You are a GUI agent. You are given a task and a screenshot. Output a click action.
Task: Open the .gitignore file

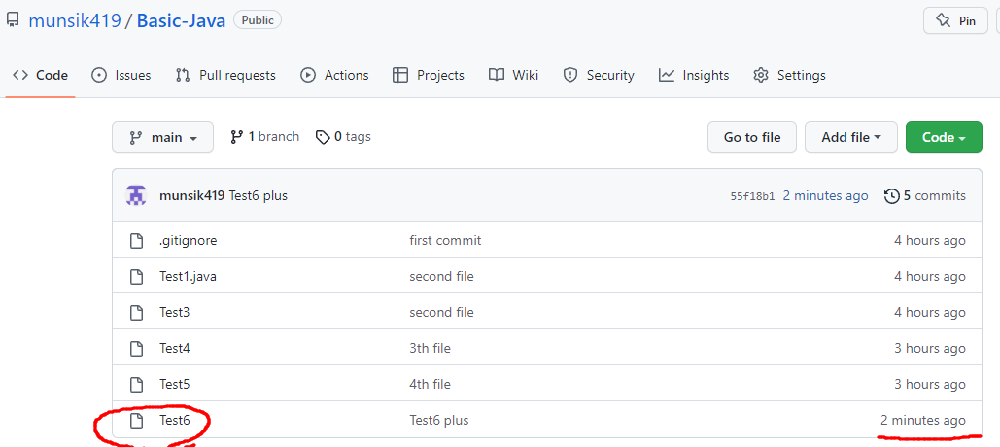pos(189,240)
